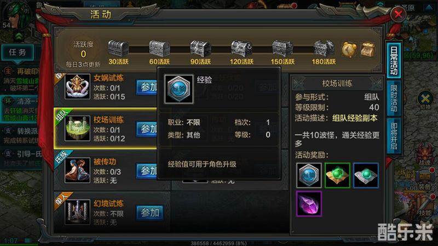
Task: Select the green gem silver reward
Action: click(x=366, y=175)
